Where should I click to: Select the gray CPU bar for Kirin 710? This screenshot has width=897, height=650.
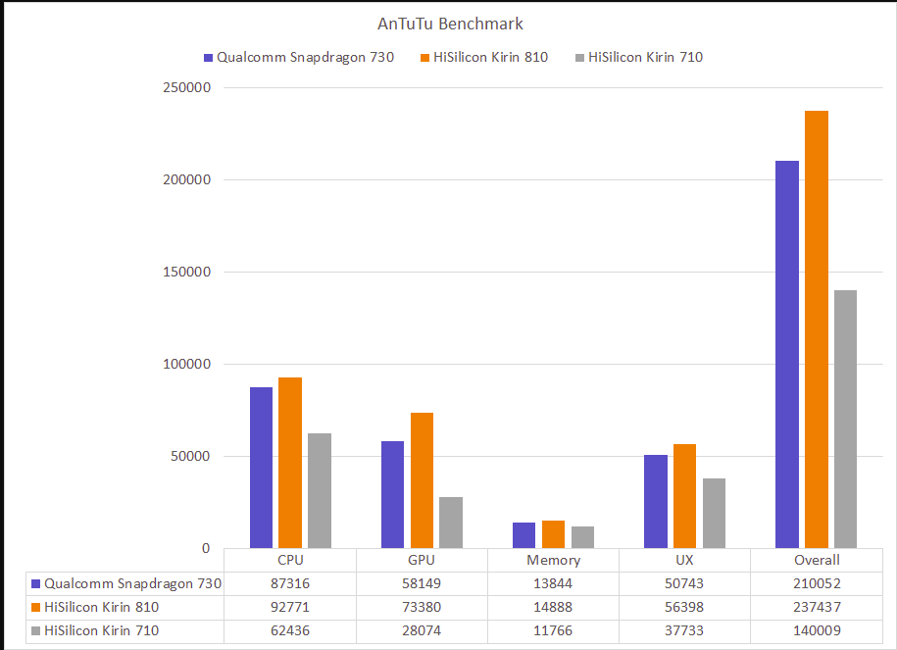tap(320, 491)
